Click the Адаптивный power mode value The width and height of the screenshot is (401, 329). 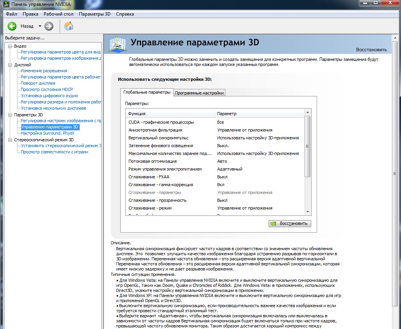[230, 169]
